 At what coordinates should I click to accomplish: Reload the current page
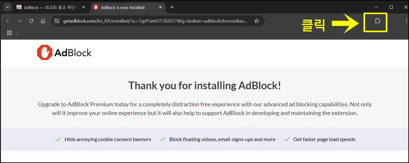tap(31, 21)
